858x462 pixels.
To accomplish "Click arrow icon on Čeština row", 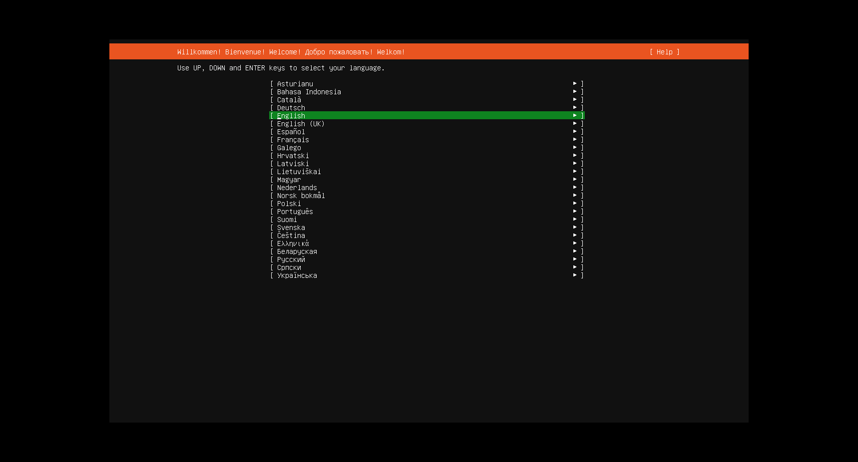I will tap(575, 235).
